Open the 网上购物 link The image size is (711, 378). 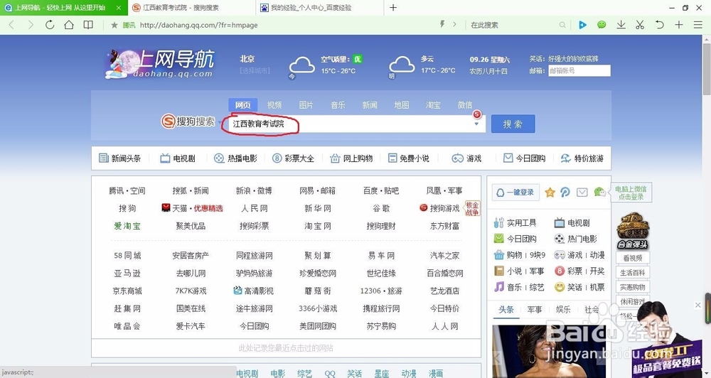pos(351,158)
